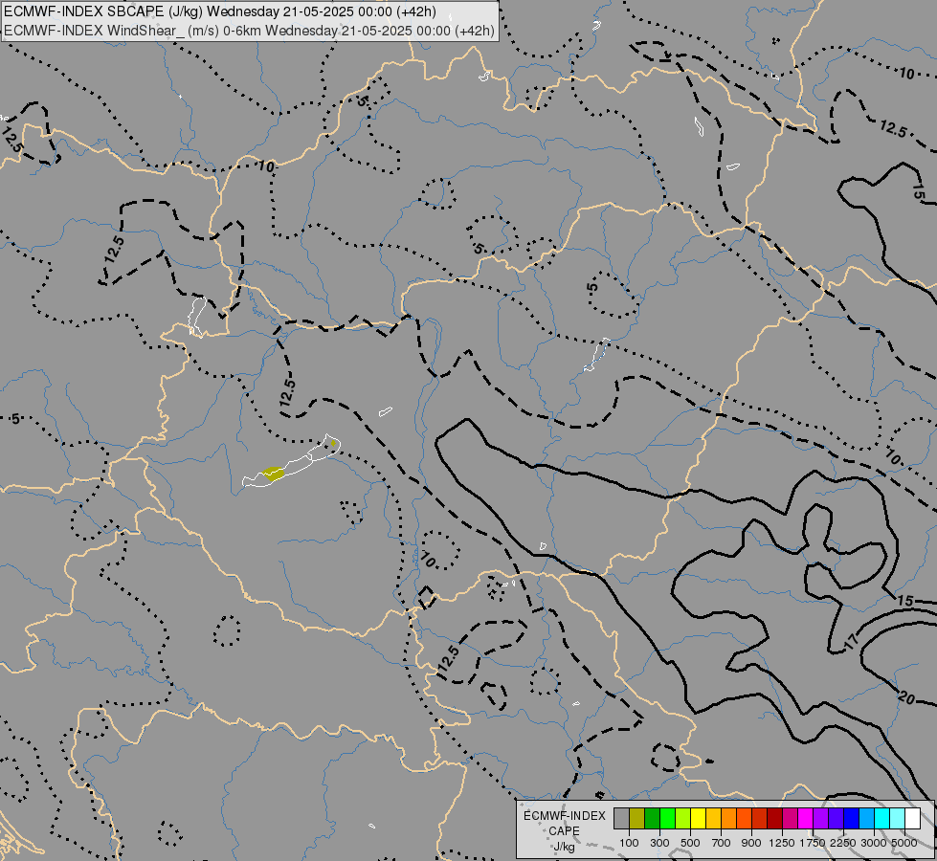Click the legend CAPE label
This screenshot has width=937, height=861.
click(x=564, y=831)
